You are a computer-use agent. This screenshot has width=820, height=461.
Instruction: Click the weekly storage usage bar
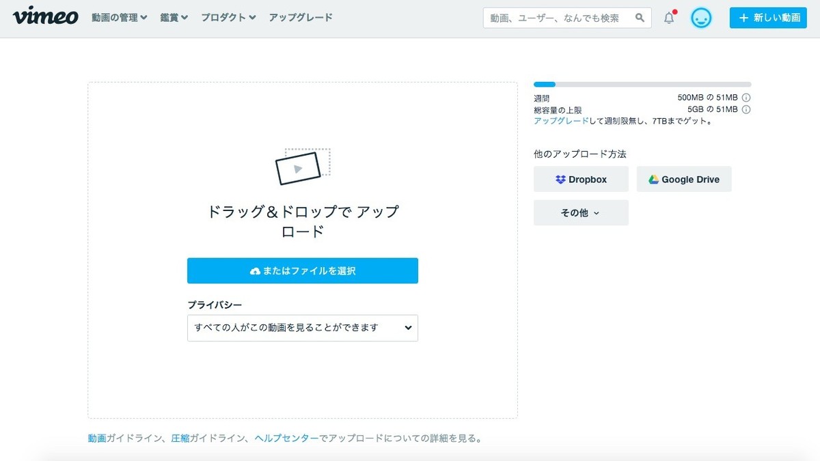coord(642,84)
